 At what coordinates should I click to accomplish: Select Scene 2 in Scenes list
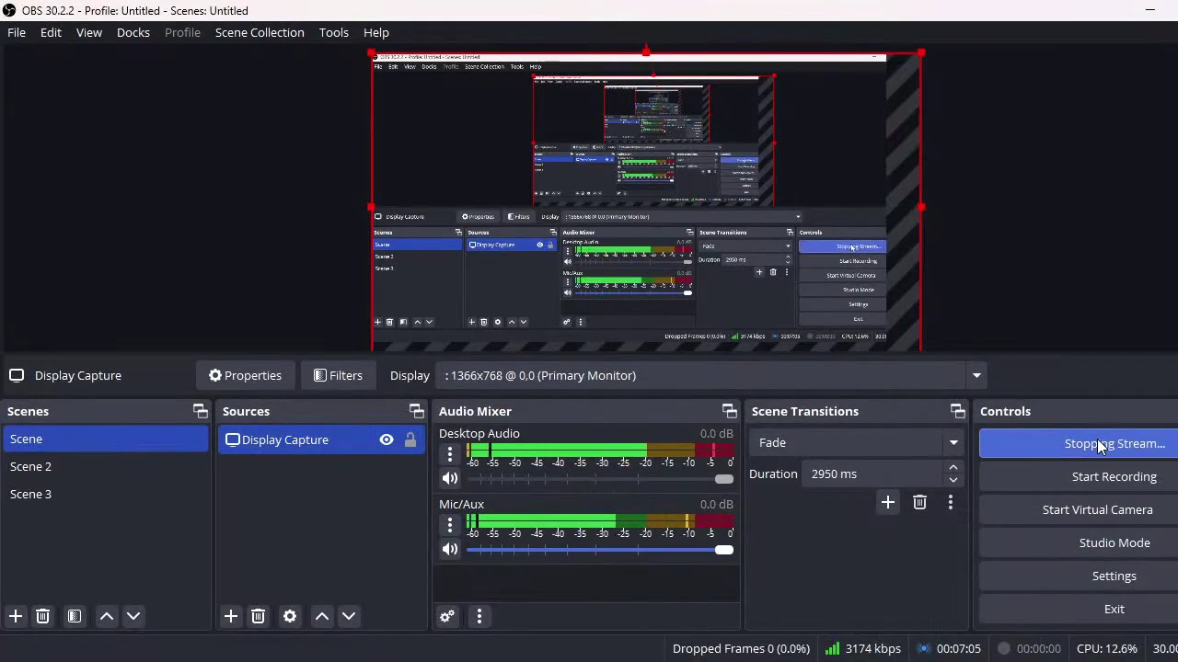coord(106,466)
